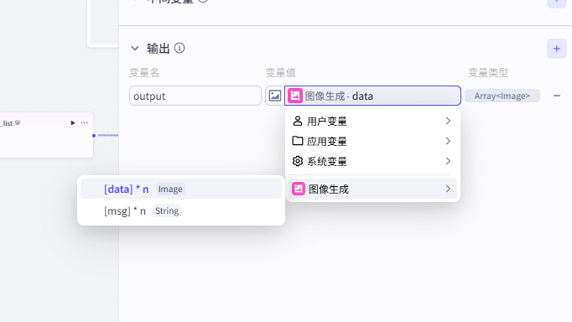
Task: Click the info icon next to 输出
Action: 179,48
